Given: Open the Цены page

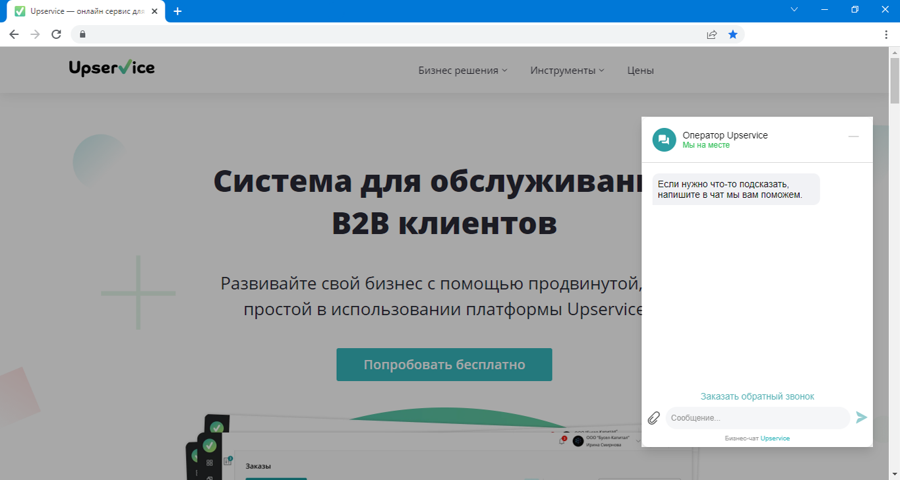Looking at the screenshot, I should coord(640,70).
